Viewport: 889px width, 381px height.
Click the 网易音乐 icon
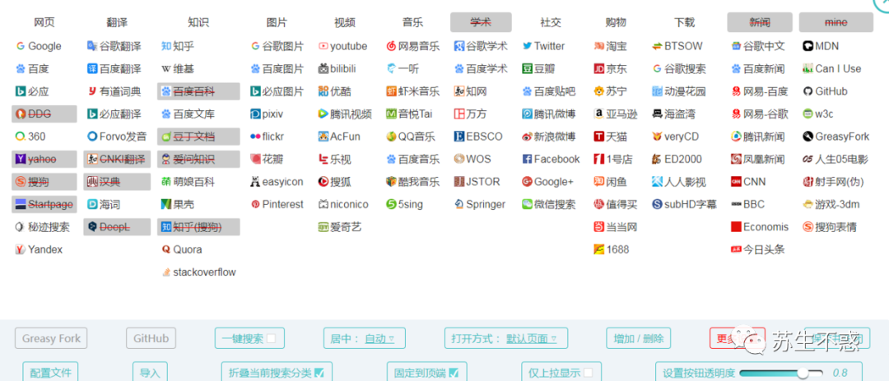pyautogui.click(x=391, y=46)
